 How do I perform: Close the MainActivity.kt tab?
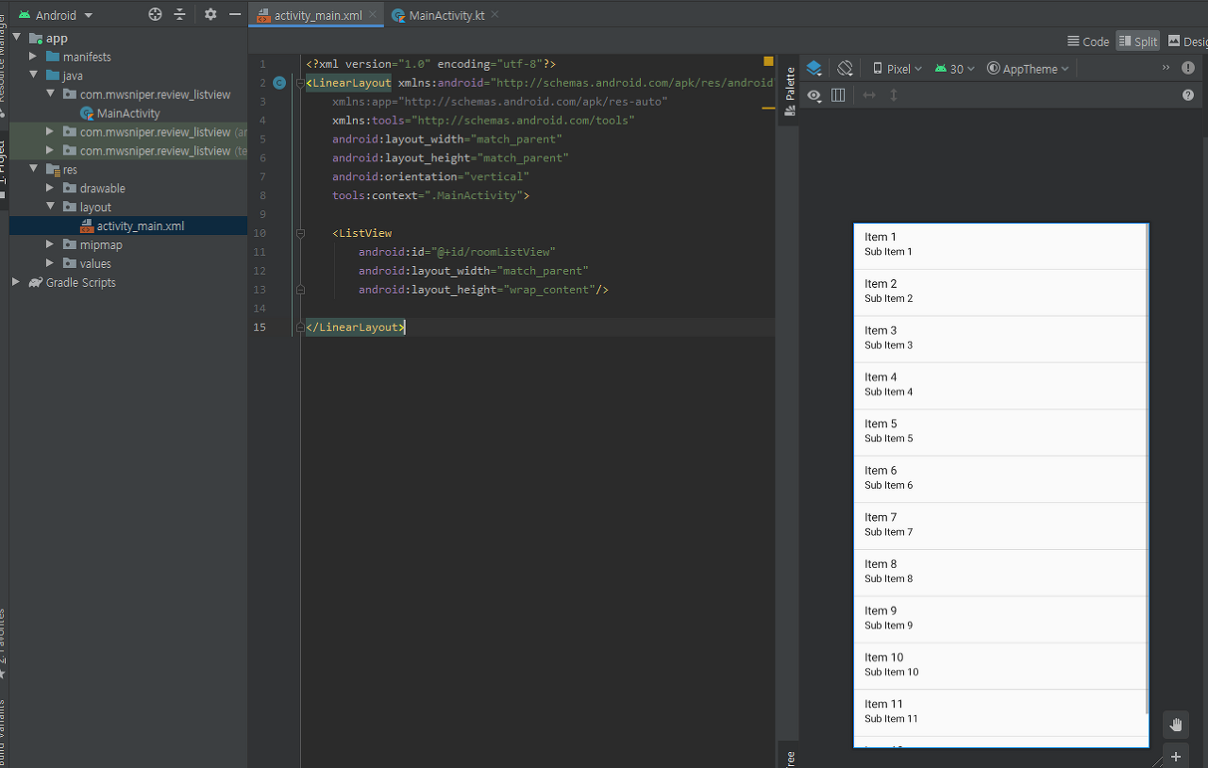coord(495,15)
